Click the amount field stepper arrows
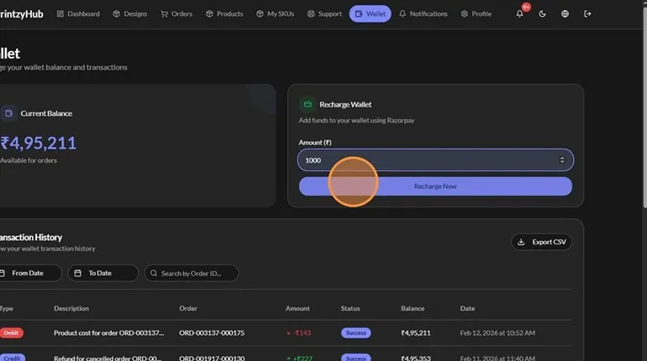The height and width of the screenshot is (361, 647). pos(562,160)
